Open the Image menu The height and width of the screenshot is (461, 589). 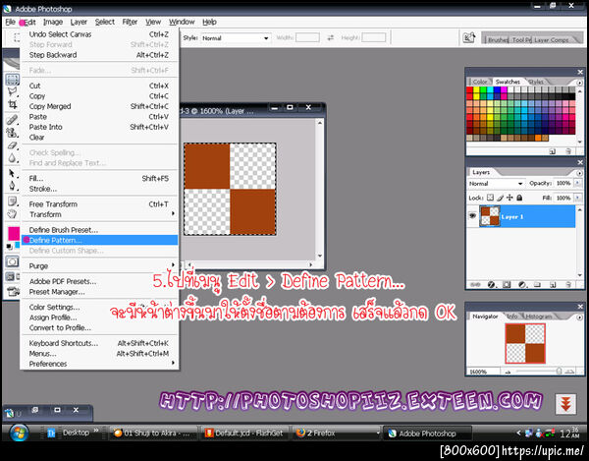[x=53, y=22]
